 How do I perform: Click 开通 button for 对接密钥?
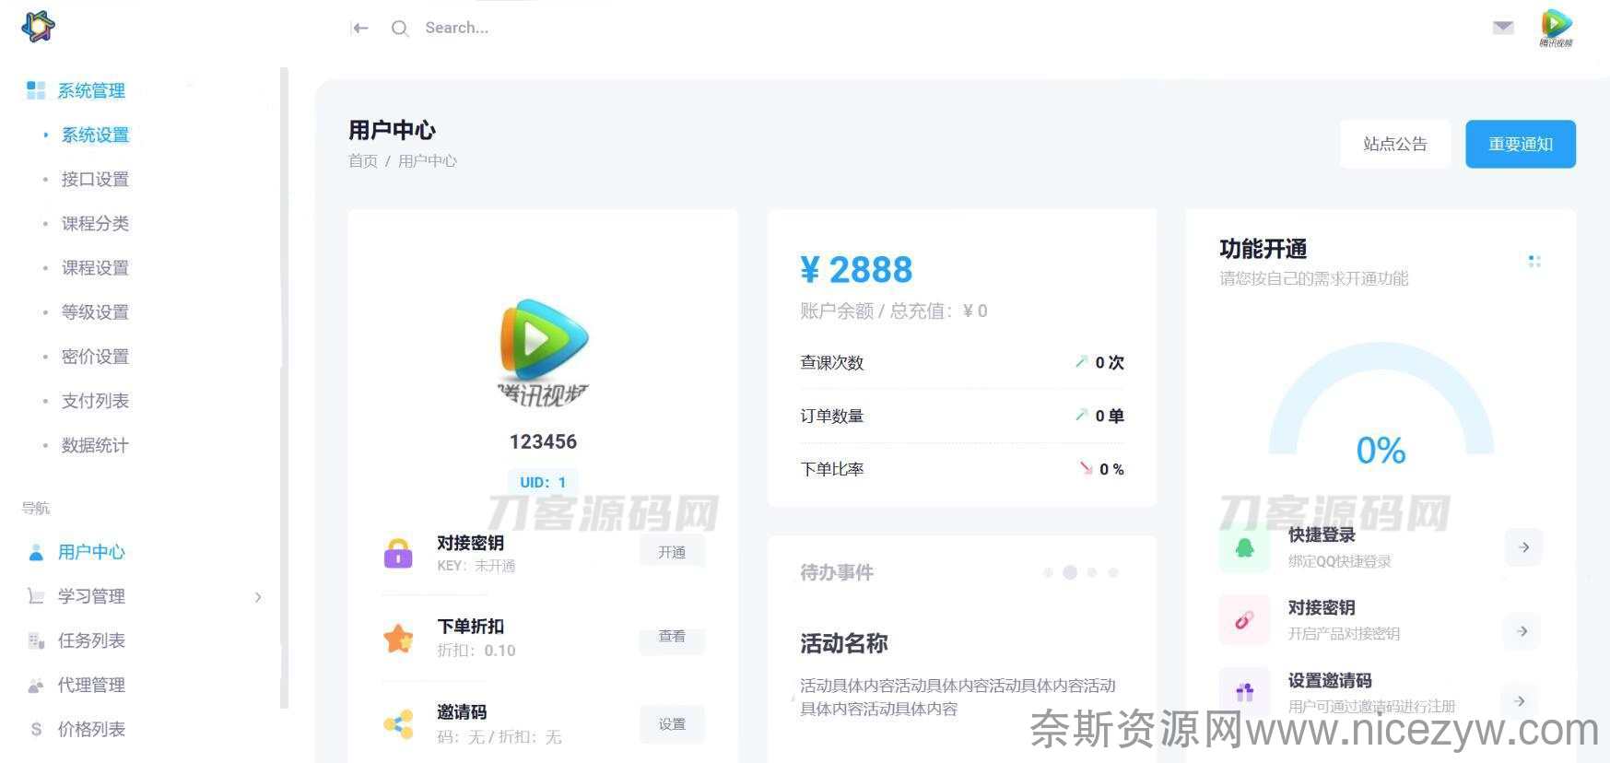coord(672,552)
